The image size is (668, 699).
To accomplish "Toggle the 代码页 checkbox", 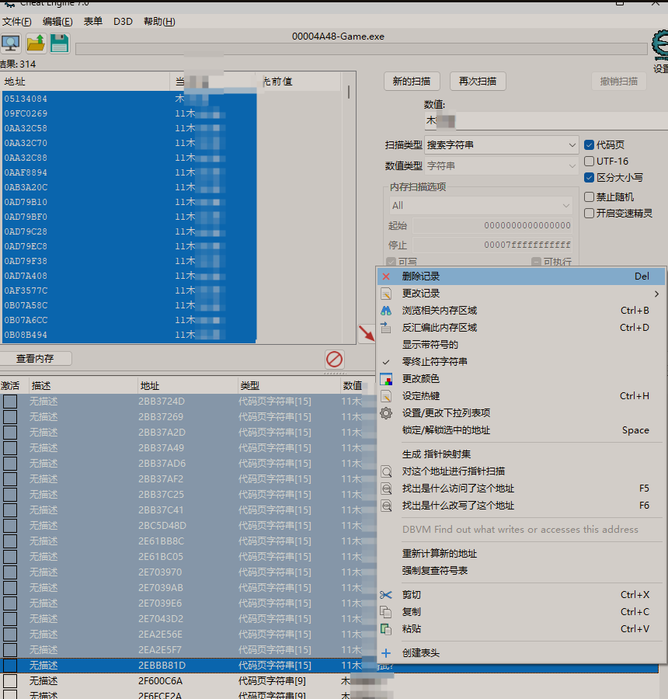I will 589,145.
